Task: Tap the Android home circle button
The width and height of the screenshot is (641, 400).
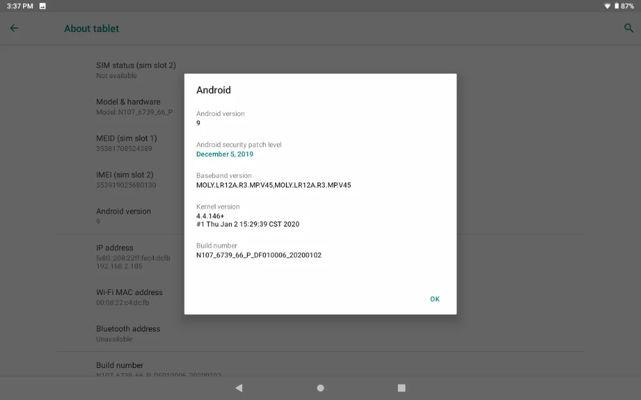Action: click(320, 388)
